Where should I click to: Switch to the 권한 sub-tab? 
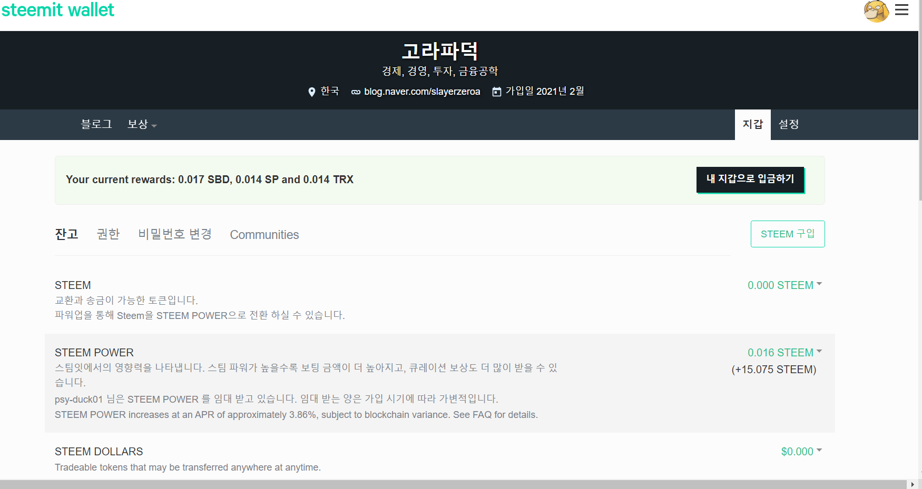click(x=109, y=234)
